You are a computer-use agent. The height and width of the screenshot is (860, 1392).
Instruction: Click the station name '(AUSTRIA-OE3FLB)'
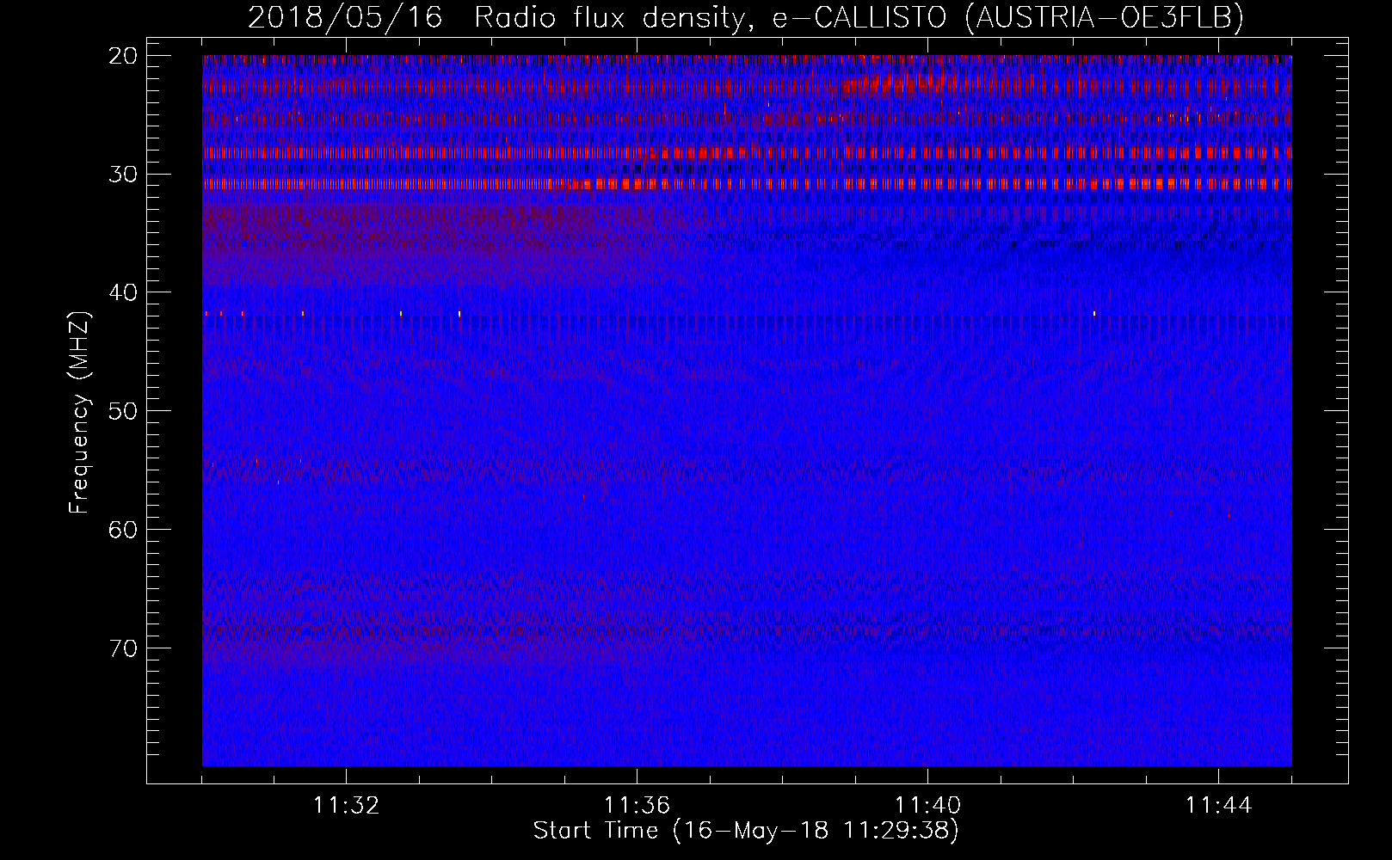(1105, 17)
